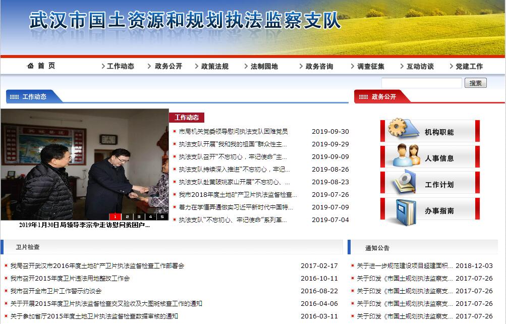
Task: Open the 政策法规 navigation item
Action: 214,66
